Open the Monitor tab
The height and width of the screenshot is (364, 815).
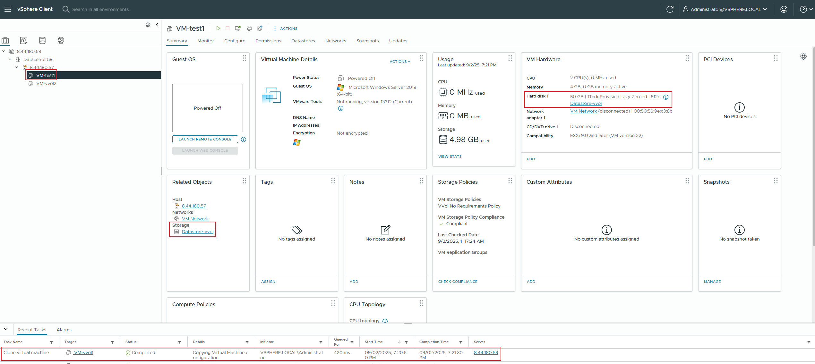tap(206, 41)
